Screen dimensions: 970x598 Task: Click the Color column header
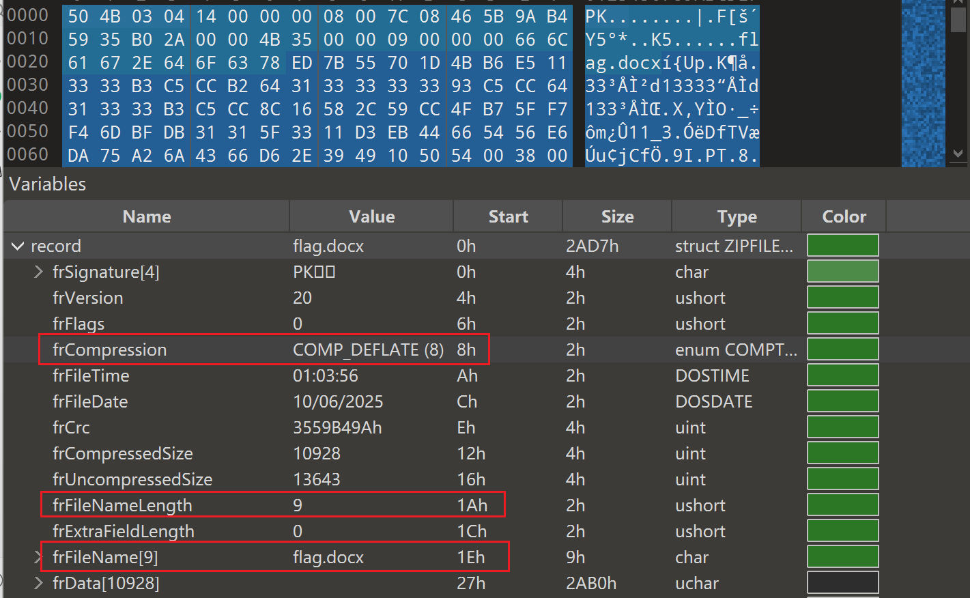[844, 217]
